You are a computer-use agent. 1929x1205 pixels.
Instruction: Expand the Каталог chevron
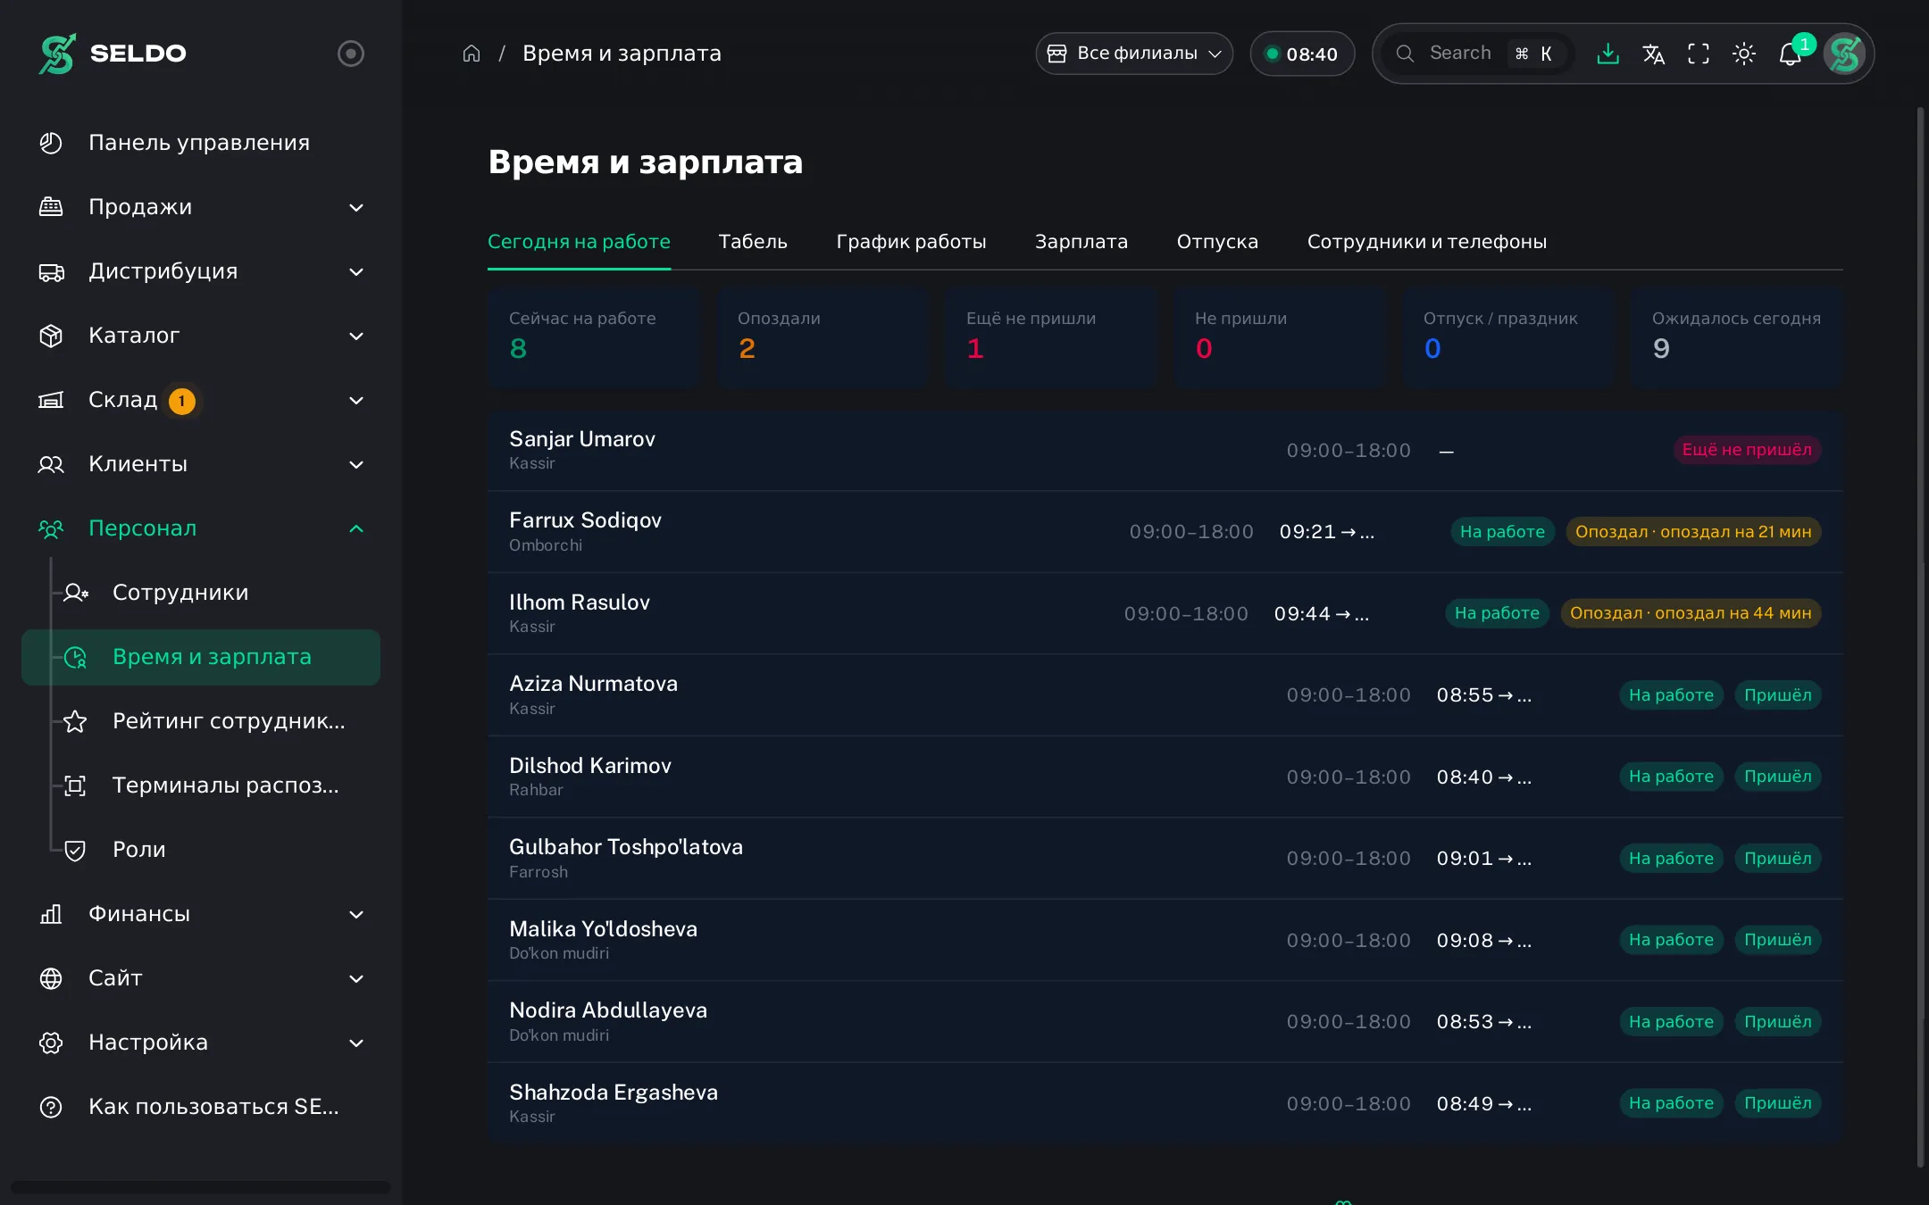tap(356, 336)
